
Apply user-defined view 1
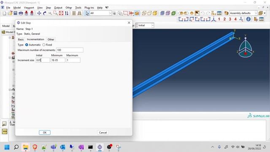pyautogui.click(x=219, y=19)
